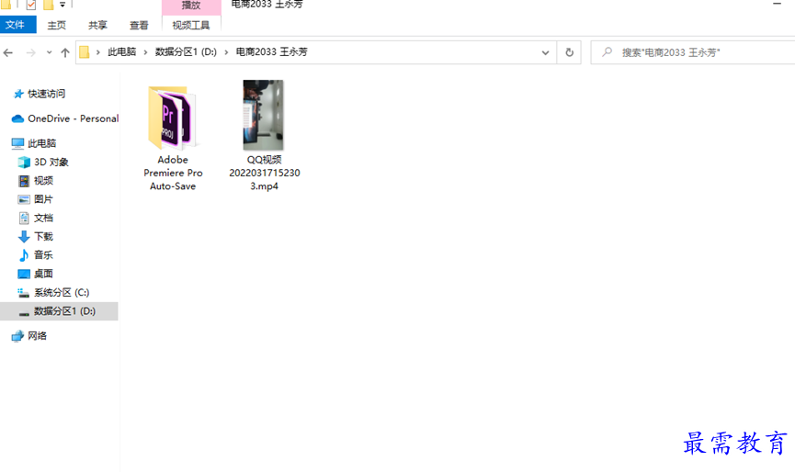The height and width of the screenshot is (472, 795).
Task: Select the file name QQ视频20220317152303.mp4
Action: coord(264,173)
